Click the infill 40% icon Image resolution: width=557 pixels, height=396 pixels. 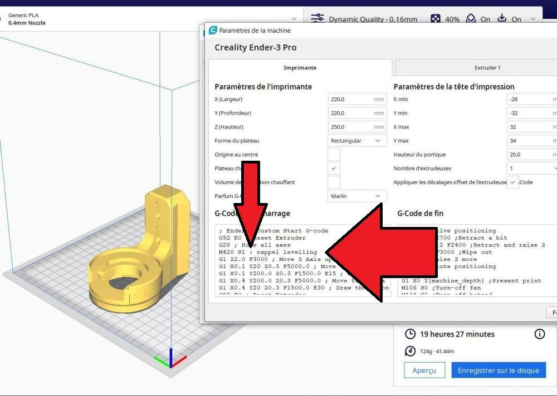pyautogui.click(x=435, y=19)
